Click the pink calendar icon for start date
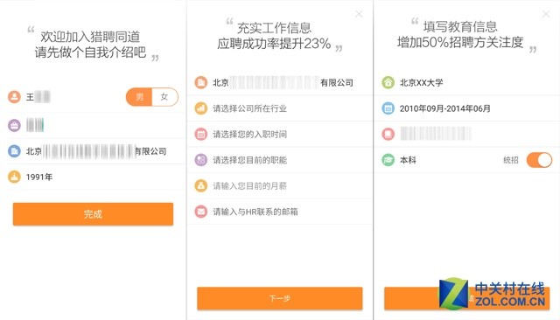 201,134
